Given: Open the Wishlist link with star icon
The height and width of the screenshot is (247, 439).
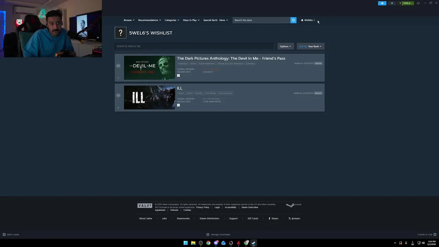Looking at the screenshot, I should click(308, 20).
